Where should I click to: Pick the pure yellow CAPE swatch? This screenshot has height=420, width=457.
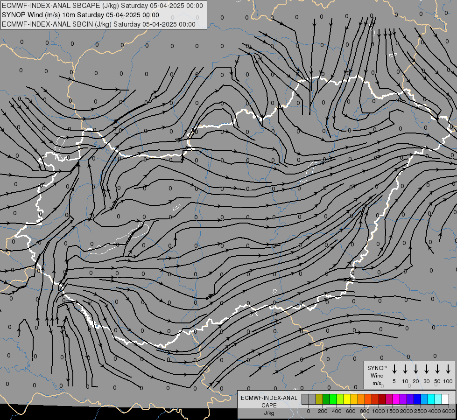[x=347, y=399]
